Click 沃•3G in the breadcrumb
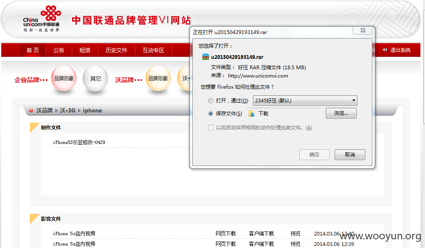Image resolution: width=425 pixels, height=248 pixels. pyautogui.click(x=68, y=110)
